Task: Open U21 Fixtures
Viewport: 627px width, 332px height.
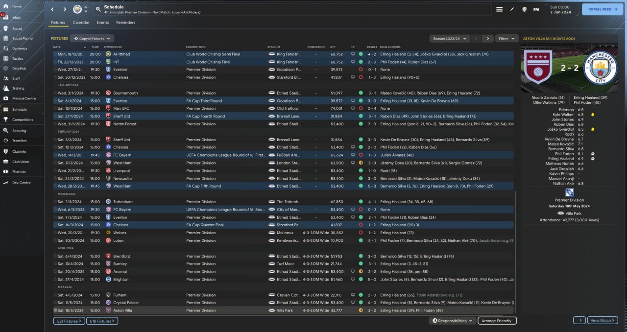Action: tap(69, 321)
